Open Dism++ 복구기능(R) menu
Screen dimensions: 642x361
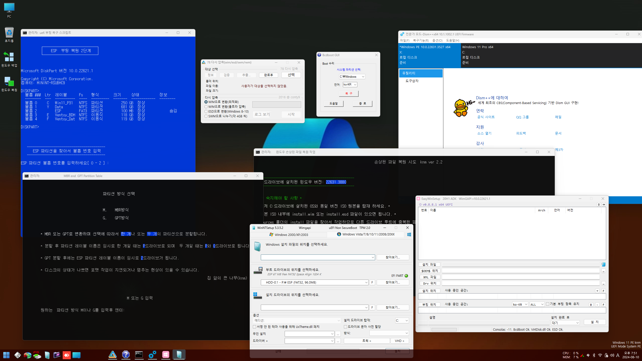421,40
